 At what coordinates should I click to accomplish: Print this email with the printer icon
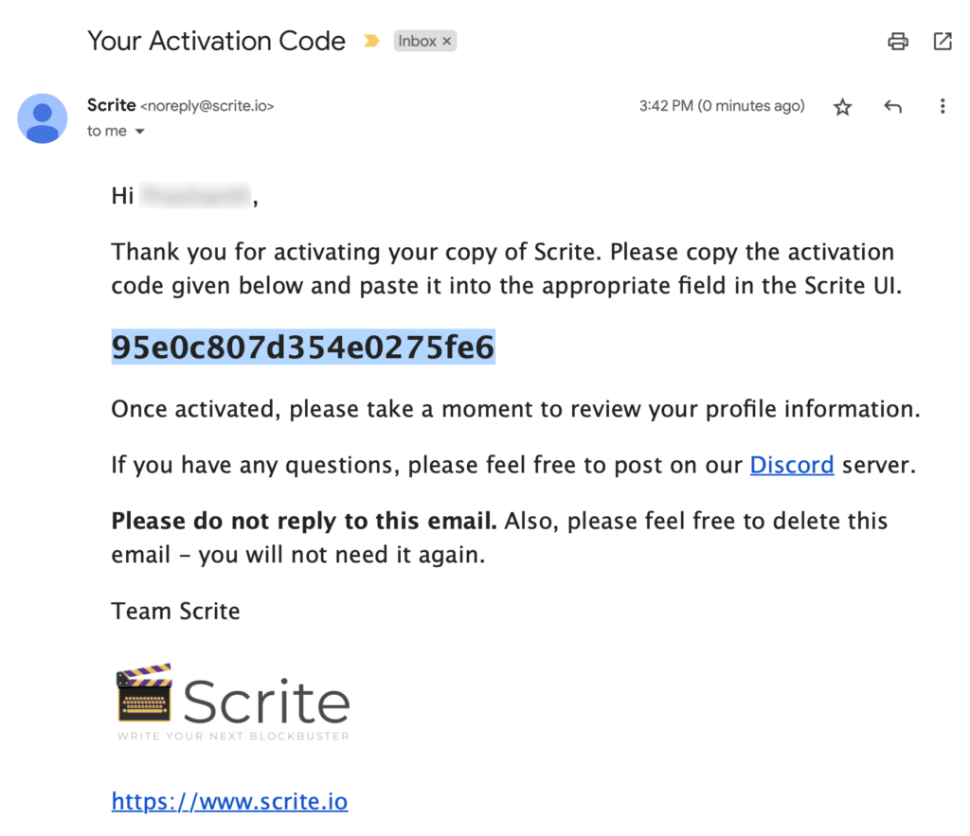[x=898, y=42]
